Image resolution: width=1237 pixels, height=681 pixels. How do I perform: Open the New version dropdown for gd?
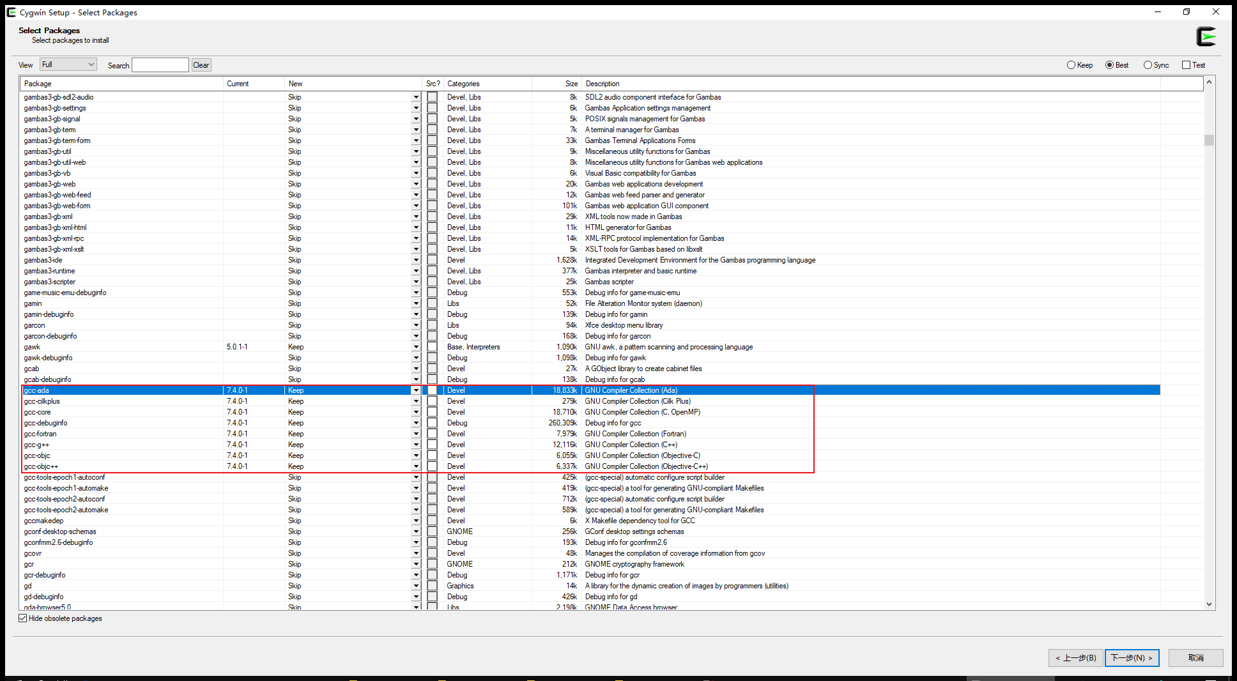coord(416,586)
